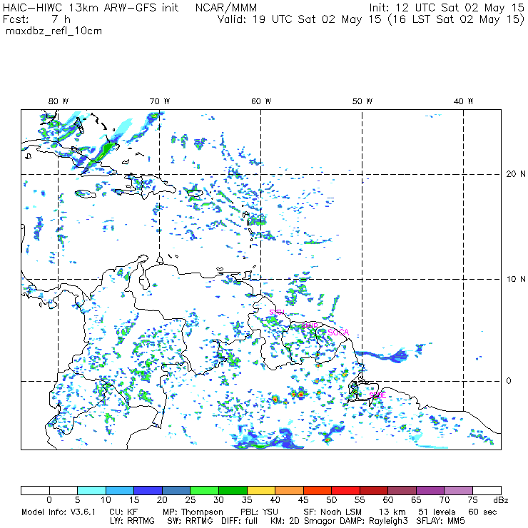This screenshot has width=528, height=528.
Task: Click the '80 W' longitude label
Action: tap(59, 101)
